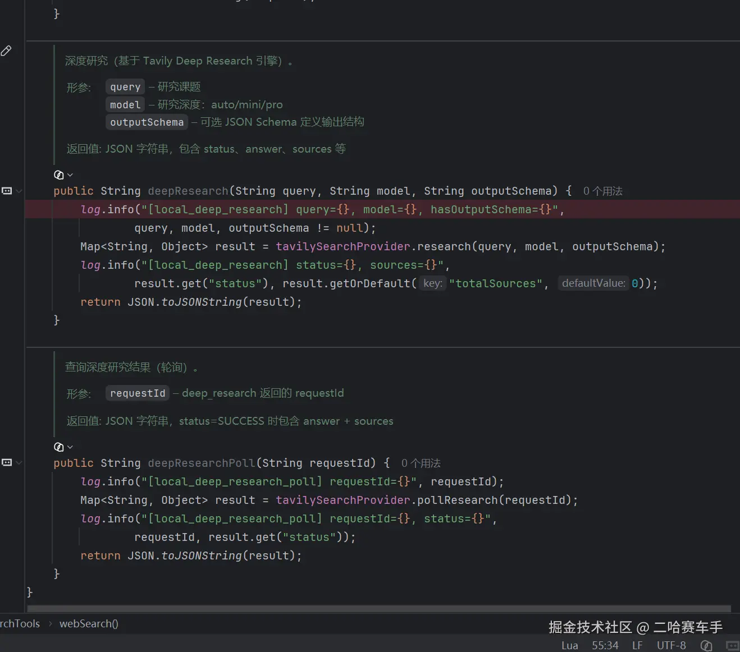This screenshot has height=652, width=740.
Task: Expand the gutter chevron beside the deepResearch line
Action: [19, 191]
